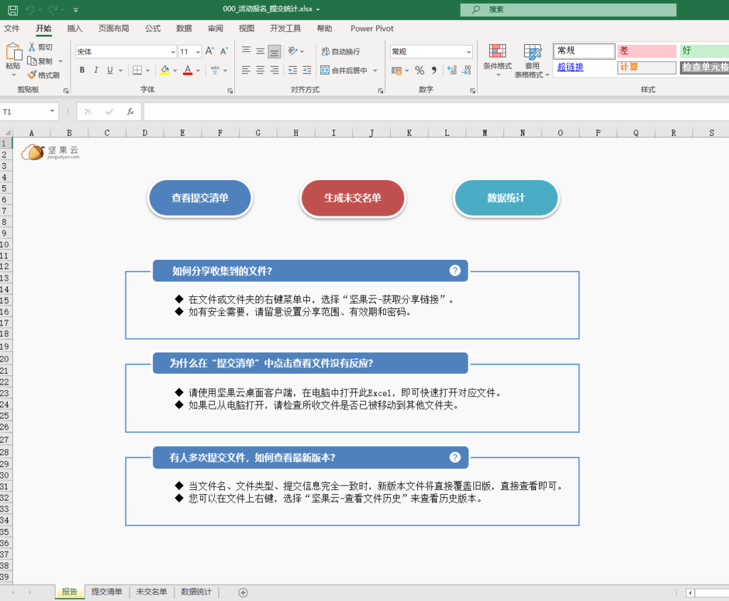Screen dimensions: 729x601
Task: Increase font size with larger A
Action: coord(210,51)
